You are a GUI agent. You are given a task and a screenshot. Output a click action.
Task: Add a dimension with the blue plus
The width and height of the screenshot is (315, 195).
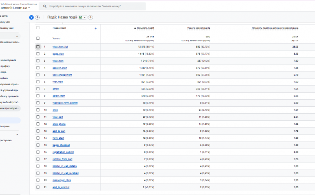click(96, 28)
